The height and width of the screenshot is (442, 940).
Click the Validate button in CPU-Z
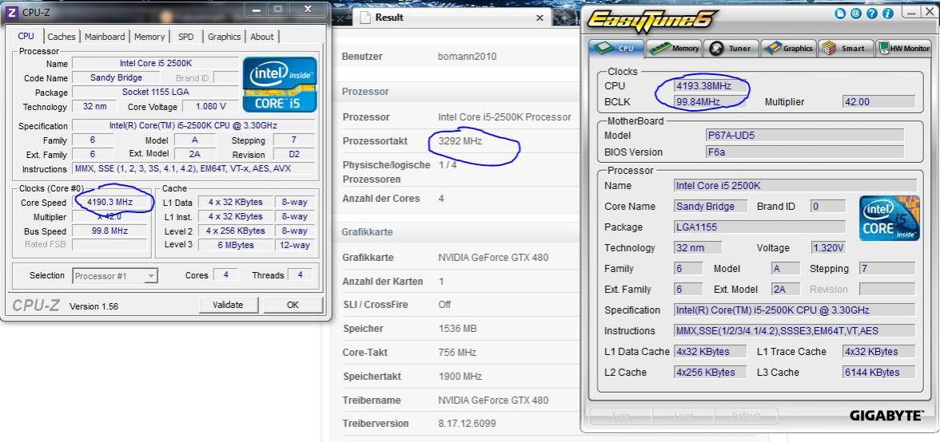228,305
